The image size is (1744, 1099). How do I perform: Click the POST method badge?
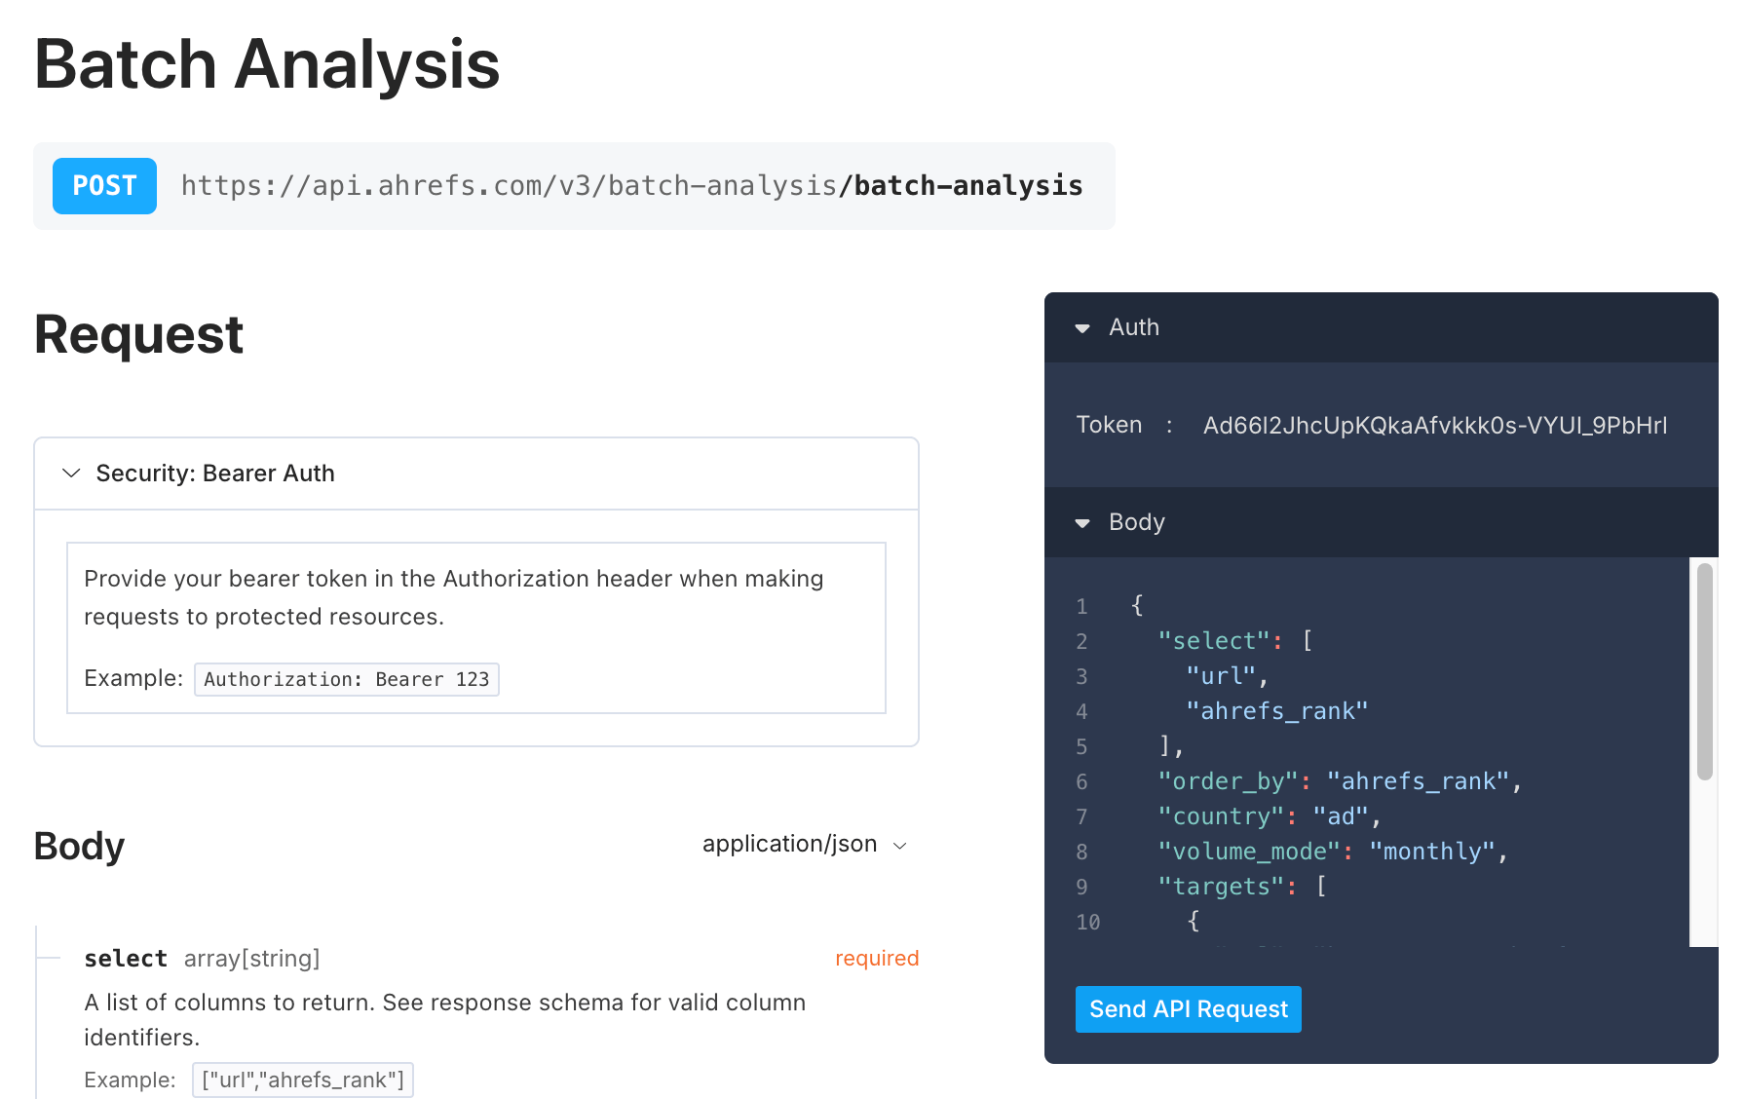pyautogui.click(x=104, y=186)
